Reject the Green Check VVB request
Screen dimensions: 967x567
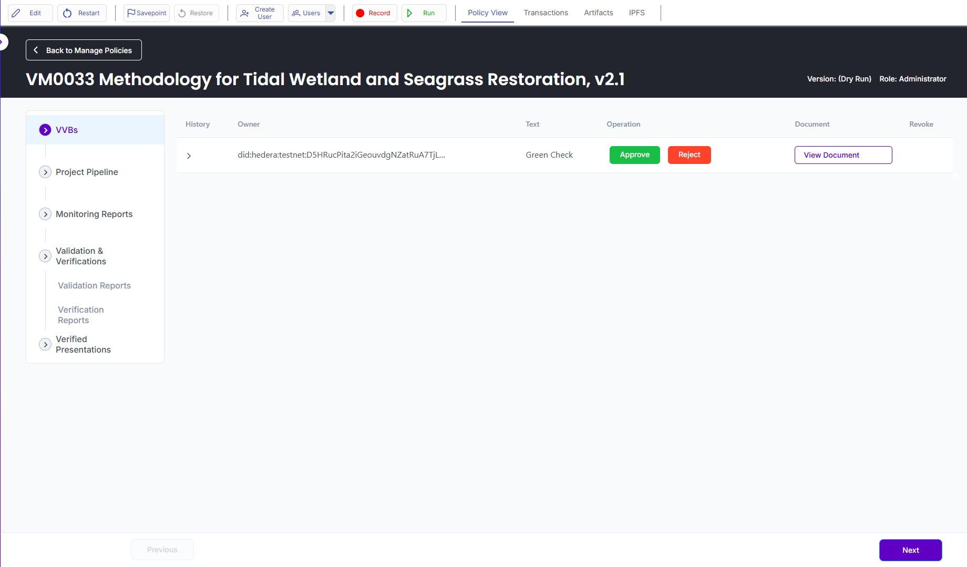(x=689, y=155)
